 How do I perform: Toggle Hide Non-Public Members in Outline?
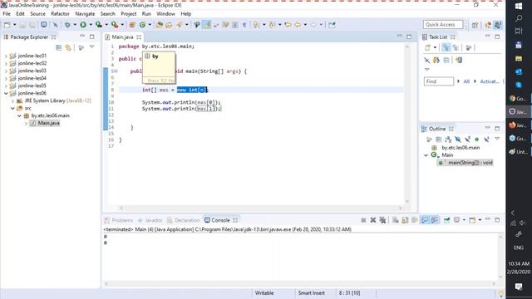476,140
